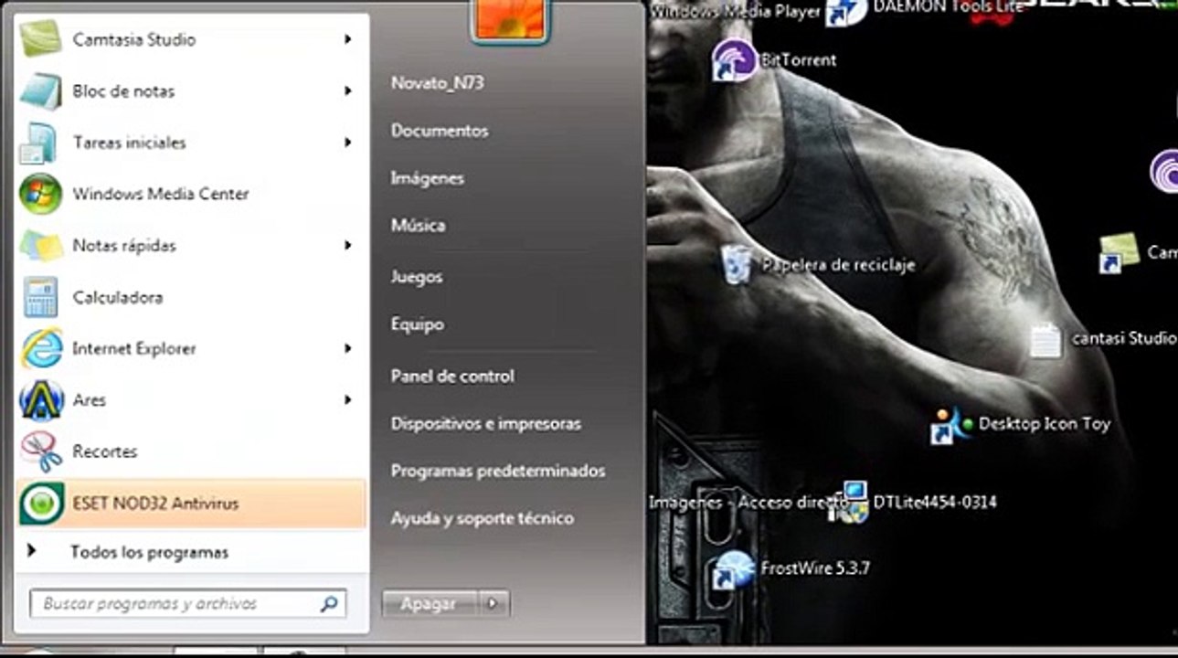
Task: Open DAEMON Tools Lite desktop shortcut
Action: tap(846, 11)
